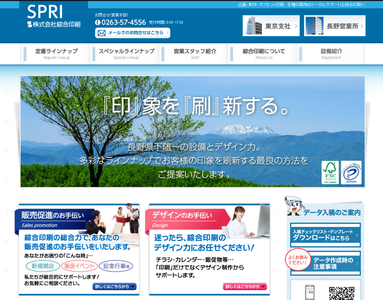383x300 pixels.
Task: Click pink 詳しくはこちらから design button
Action: [245, 287]
